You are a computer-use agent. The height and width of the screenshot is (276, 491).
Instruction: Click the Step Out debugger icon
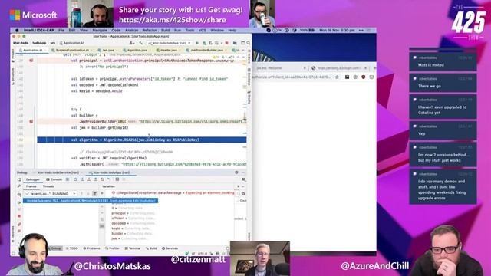tap(95, 179)
